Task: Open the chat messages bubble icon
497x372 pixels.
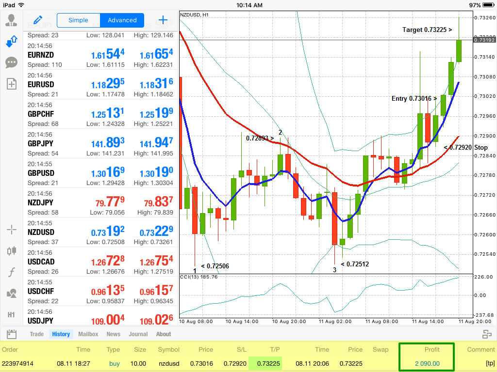Action: point(12,62)
